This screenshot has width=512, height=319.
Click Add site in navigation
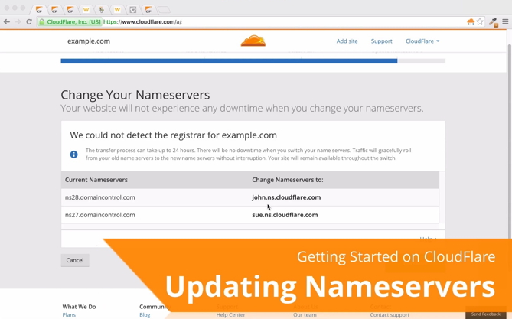click(347, 41)
